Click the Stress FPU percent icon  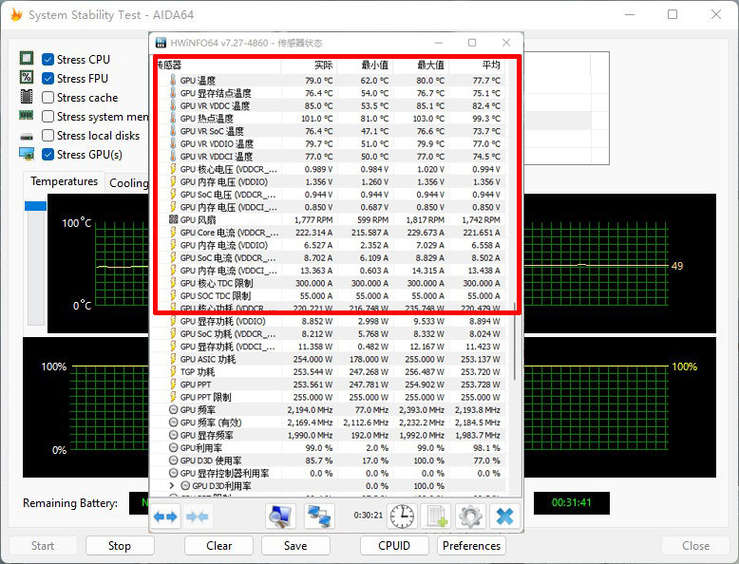(27, 77)
